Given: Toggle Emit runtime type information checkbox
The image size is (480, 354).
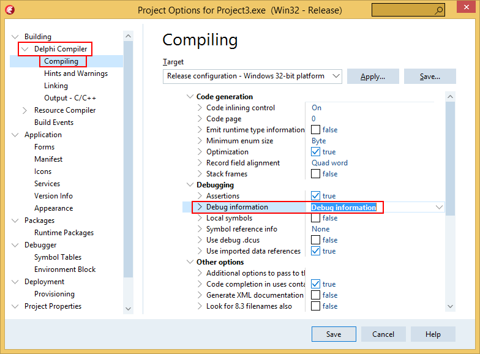Looking at the screenshot, I should 315,130.
